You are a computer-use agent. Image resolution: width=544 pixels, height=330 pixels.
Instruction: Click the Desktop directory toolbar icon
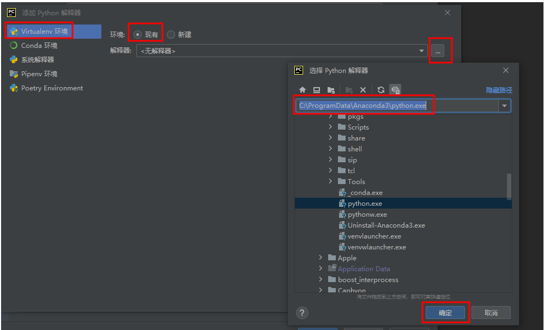click(316, 90)
